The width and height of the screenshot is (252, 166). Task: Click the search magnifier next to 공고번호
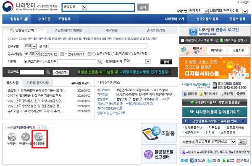pos(48,72)
